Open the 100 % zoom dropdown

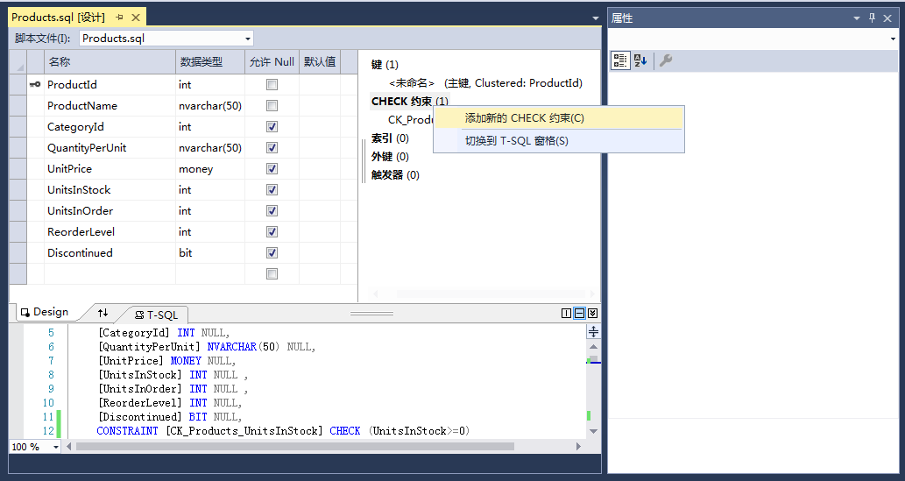tap(56, 447)
